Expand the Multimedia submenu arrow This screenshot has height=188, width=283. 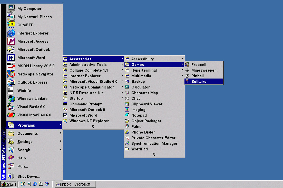[x=182, y=75]
